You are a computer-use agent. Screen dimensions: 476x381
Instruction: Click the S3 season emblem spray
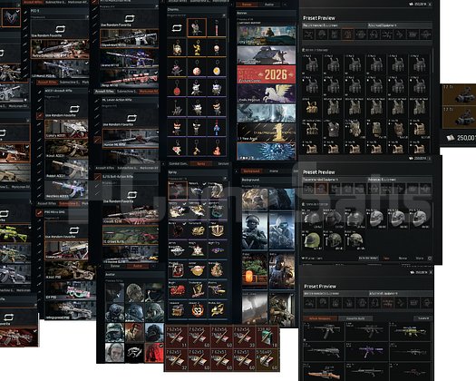click(198, 310)
